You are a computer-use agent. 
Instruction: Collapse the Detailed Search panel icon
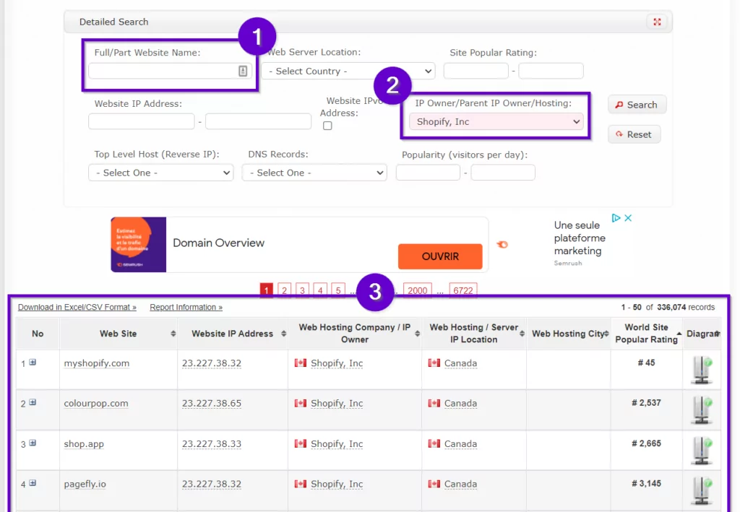657,22
